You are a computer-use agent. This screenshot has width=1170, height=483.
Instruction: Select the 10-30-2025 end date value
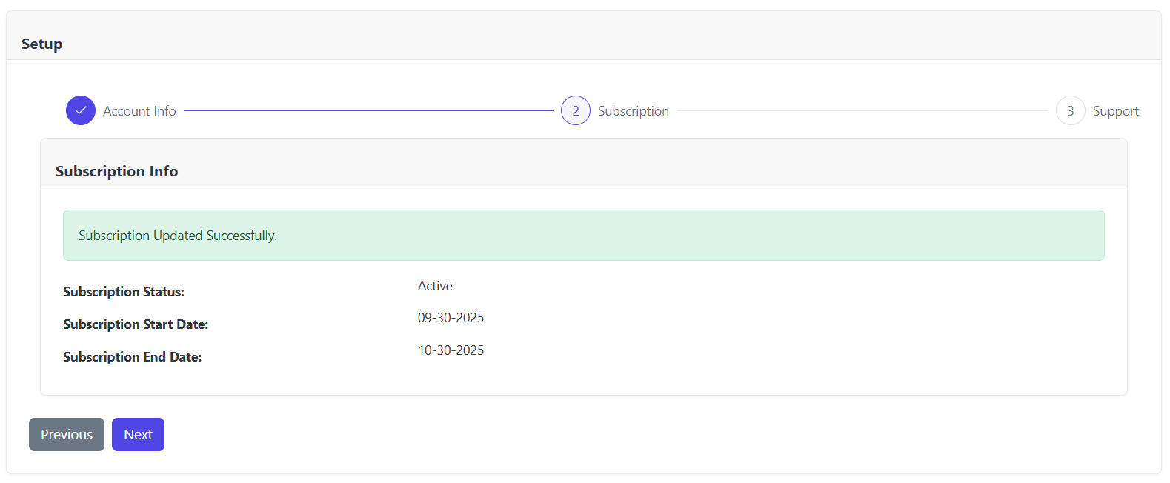451,350
